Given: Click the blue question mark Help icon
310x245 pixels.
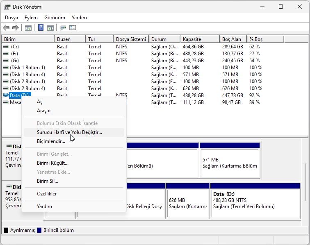Looking at the screenshot, I should point(41,28).
